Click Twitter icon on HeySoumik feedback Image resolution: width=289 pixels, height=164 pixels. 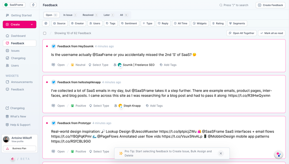tap(54, 46)
